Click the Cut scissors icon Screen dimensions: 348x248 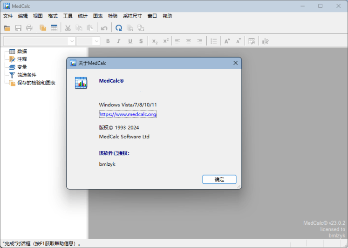(68, 28)
